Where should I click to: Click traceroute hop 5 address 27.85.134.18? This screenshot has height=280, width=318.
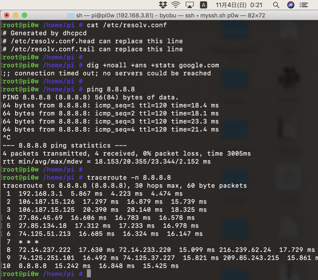click(x=43, y=226)
